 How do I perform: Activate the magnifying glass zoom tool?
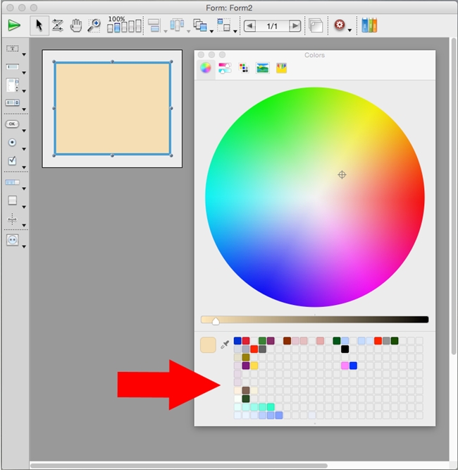[x=94, y=25]
